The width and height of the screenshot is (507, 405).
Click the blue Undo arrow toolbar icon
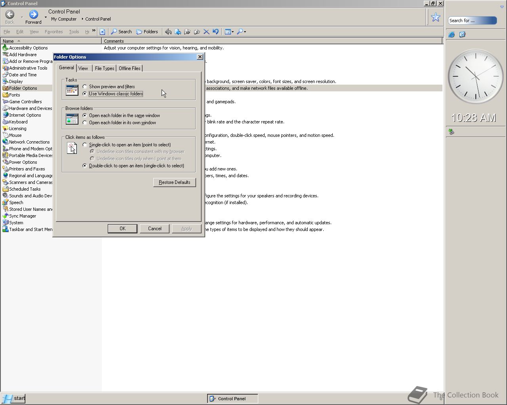(215, 32)
